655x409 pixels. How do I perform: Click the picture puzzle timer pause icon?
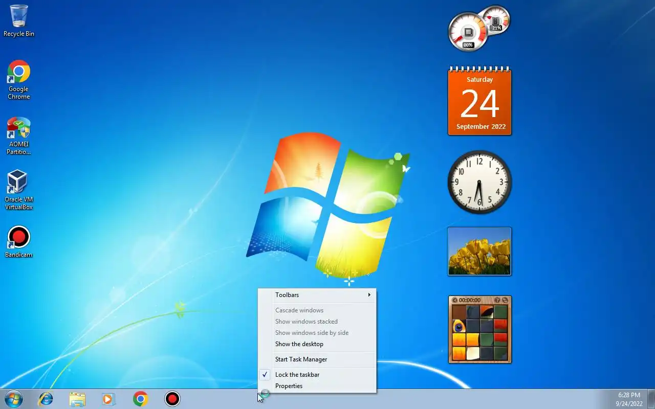click(x=454, y=300)
